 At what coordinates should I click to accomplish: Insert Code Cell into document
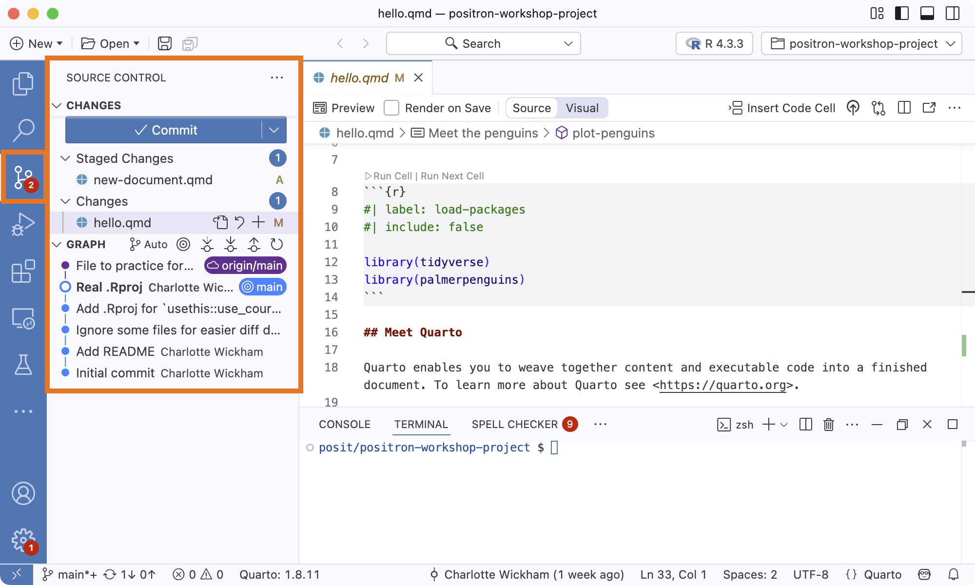pos(782,108)
